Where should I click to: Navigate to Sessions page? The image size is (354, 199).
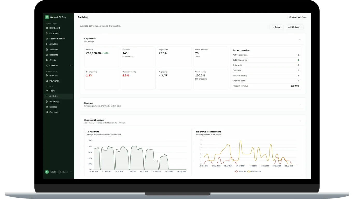pyautogui.click(x=59, y=49)
